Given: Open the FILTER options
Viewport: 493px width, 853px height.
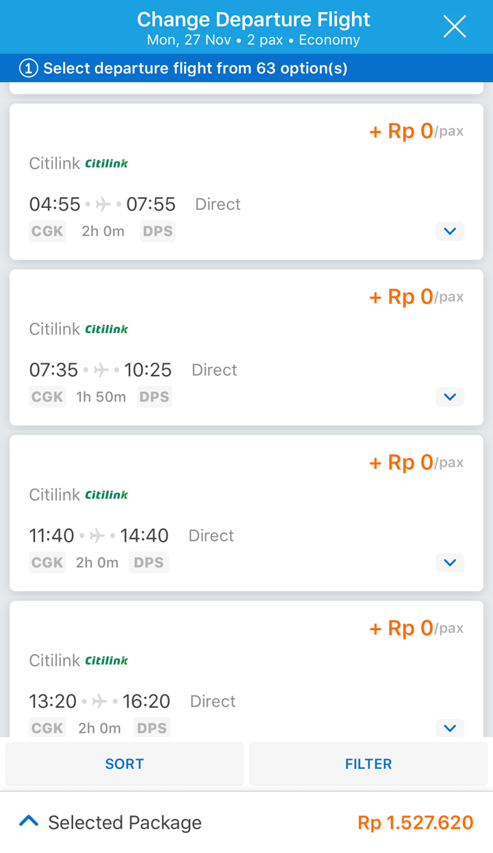Looking at the screenshot, I should click(368, 763).
